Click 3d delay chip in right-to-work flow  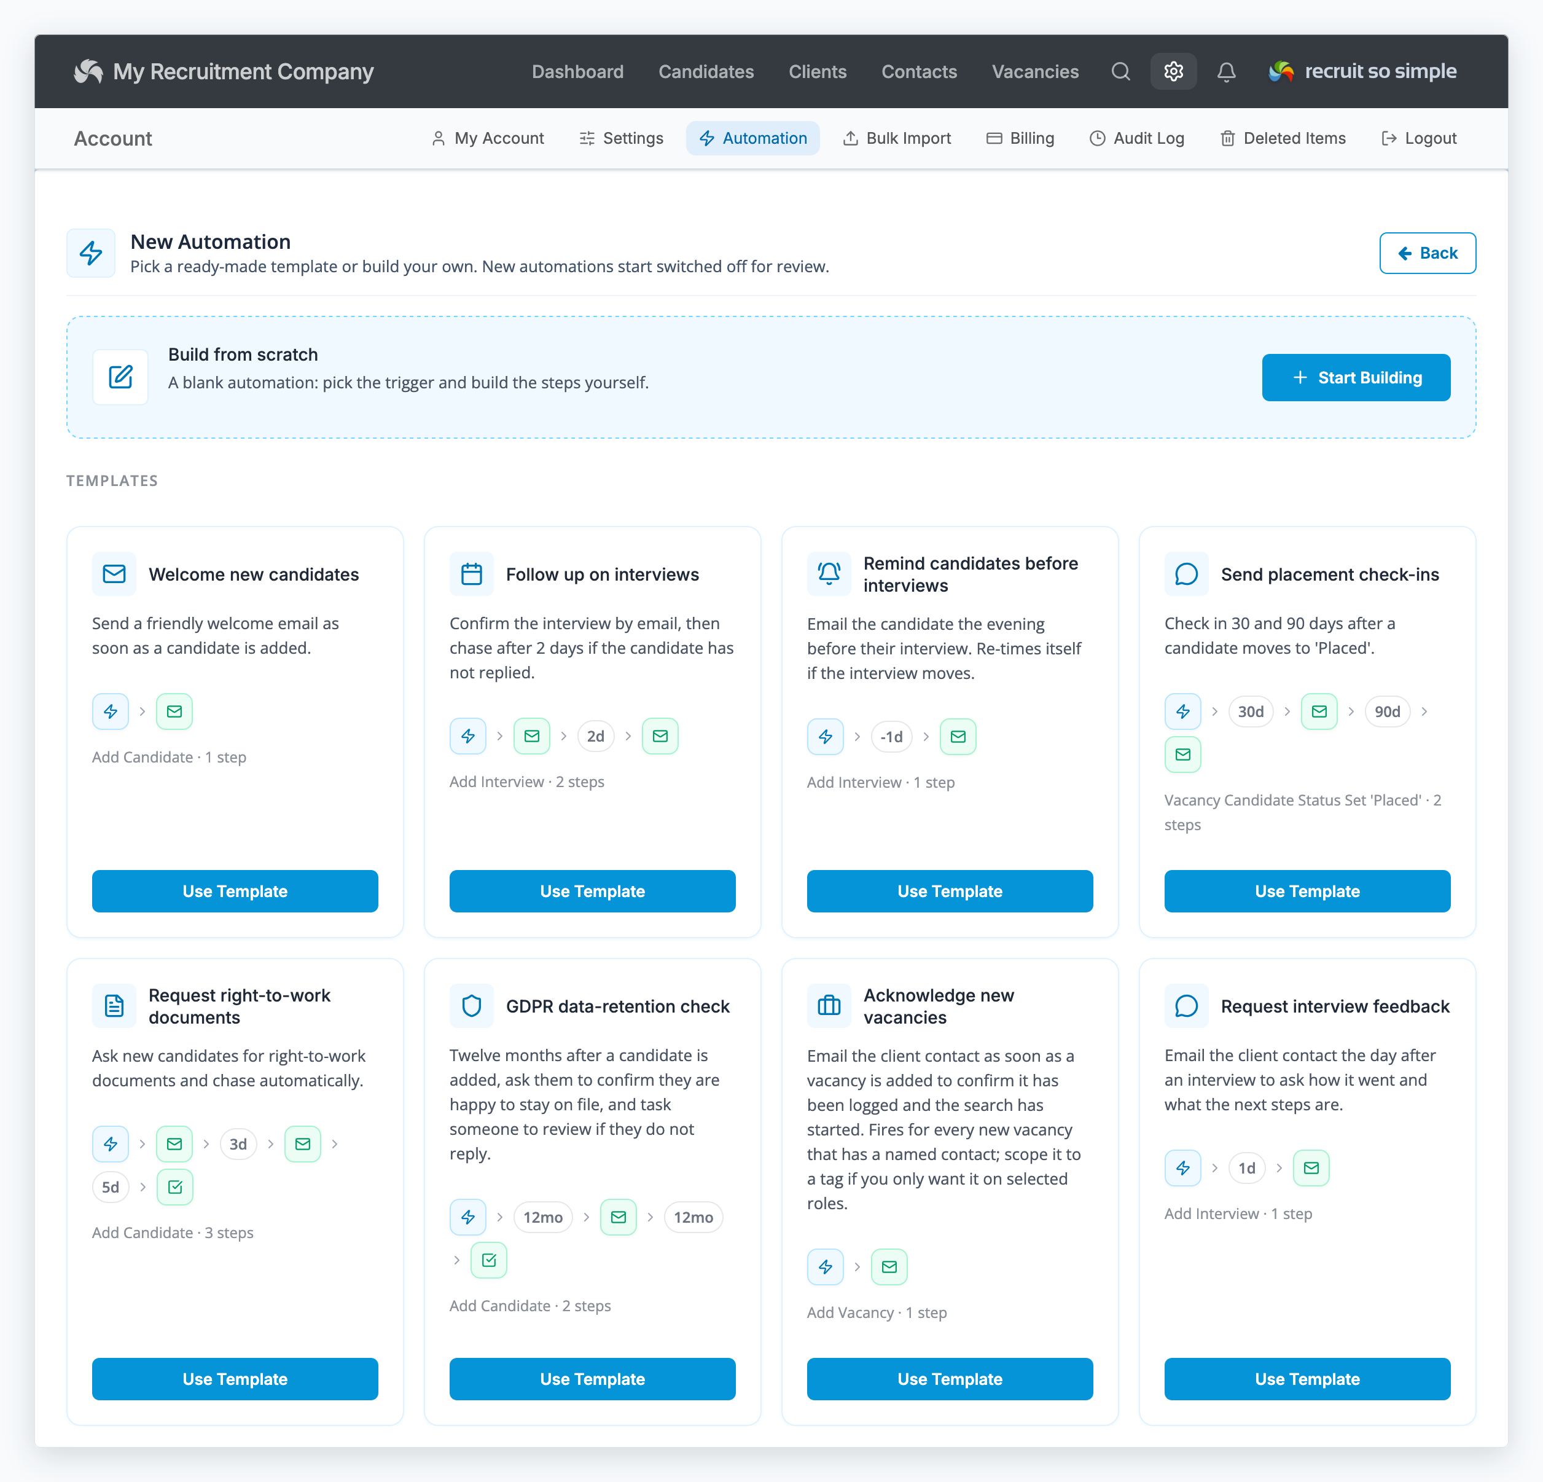[x=238, y=1144]
